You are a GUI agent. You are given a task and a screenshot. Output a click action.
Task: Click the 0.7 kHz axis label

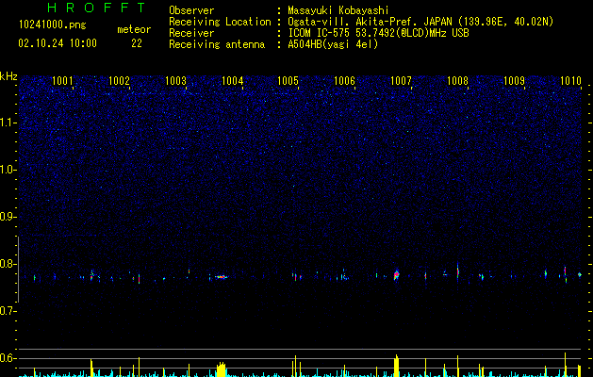point(8,311)
